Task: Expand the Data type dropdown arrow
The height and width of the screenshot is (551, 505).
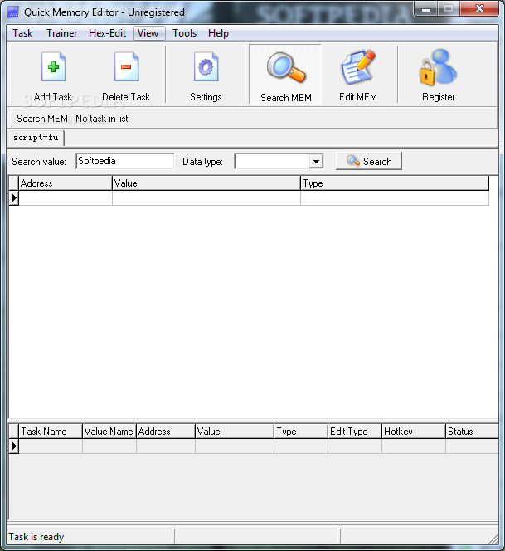Action: [316, 162]
